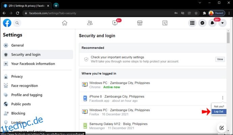Viewport: 233px width, 135px height.
Task: Open the Gaming icon in top bar
Action: (165, 23)
